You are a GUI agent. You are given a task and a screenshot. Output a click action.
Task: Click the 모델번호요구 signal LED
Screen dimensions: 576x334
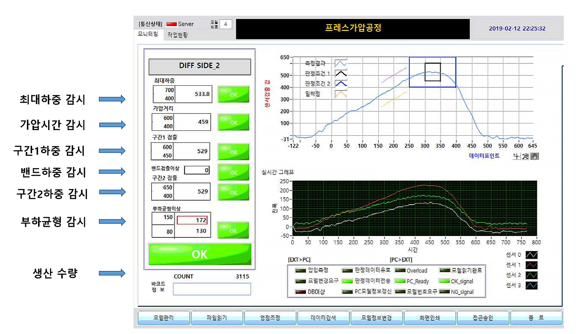tap(400, 292)
